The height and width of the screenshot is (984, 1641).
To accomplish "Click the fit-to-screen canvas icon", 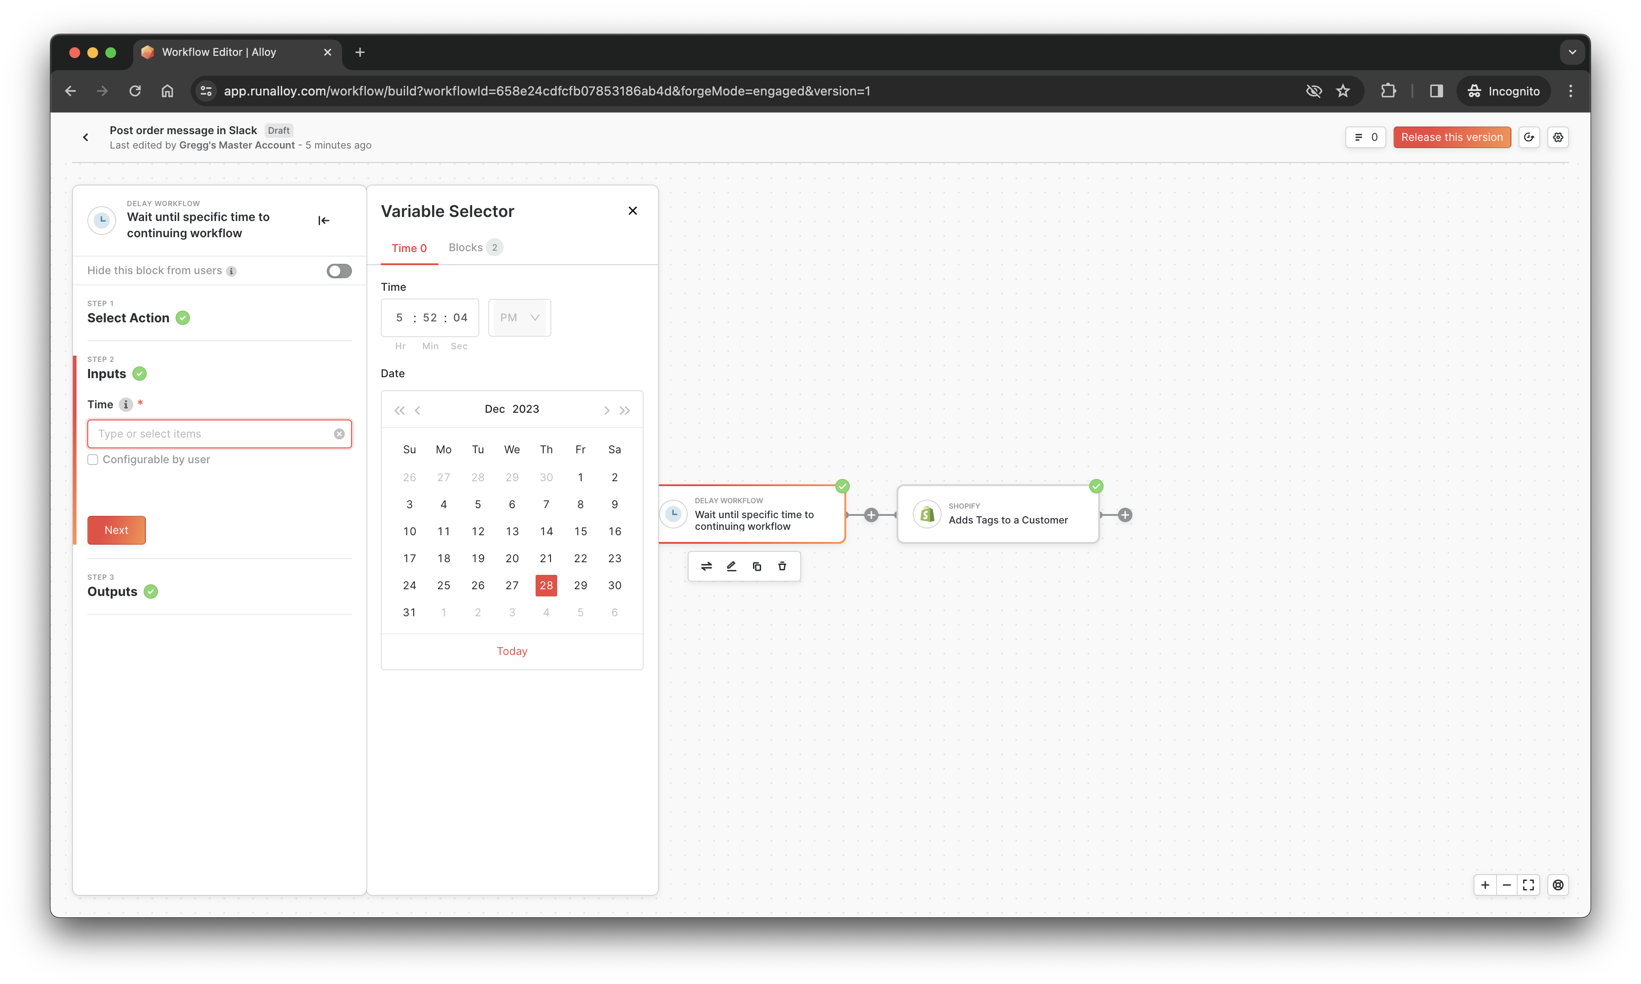I will 1528,885.
